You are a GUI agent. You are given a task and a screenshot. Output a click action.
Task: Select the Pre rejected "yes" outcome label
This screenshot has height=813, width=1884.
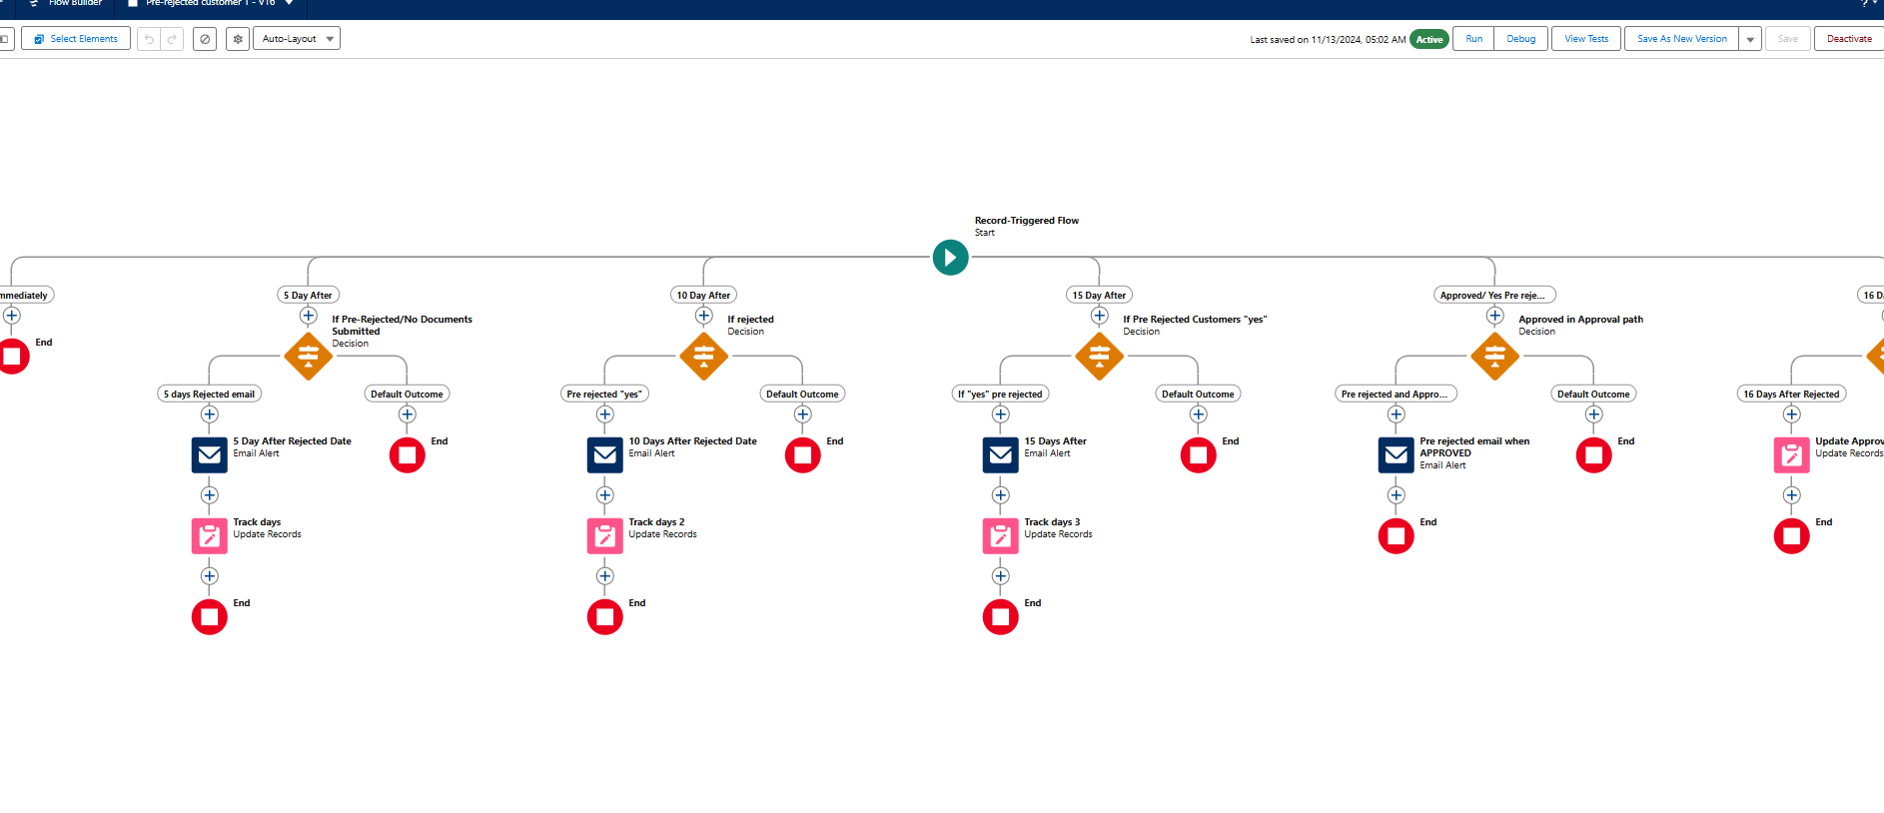point(604,394)
